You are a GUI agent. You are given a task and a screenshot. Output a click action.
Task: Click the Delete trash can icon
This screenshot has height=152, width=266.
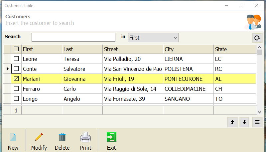click(62, 137)
